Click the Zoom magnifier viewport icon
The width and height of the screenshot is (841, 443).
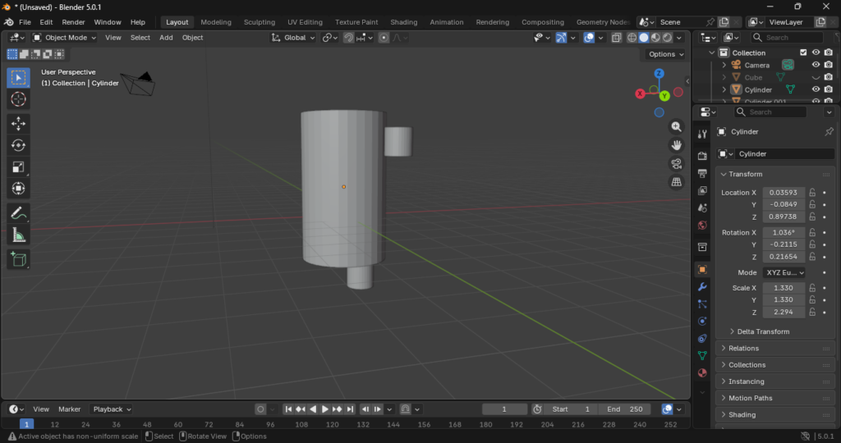click(x=677, y=126)
